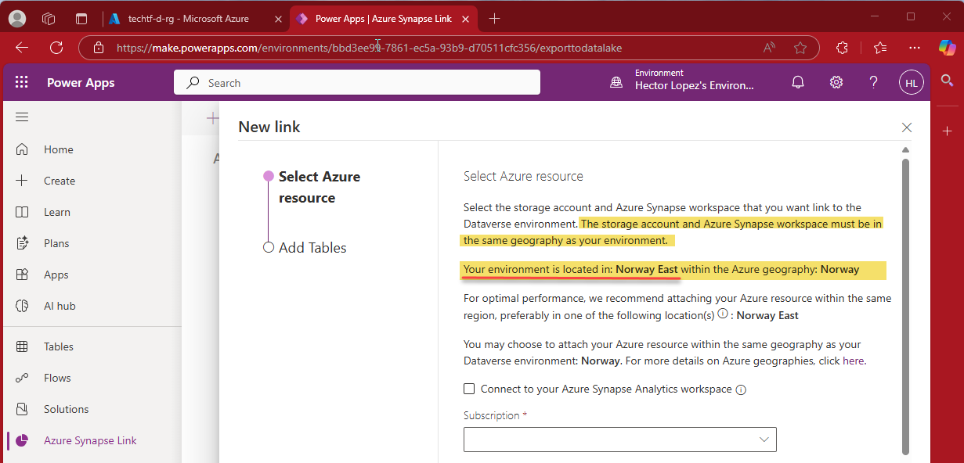Go to Home in the sidebar
The height and width of the screenshot is (463, 964).
(x=58, y=149)
